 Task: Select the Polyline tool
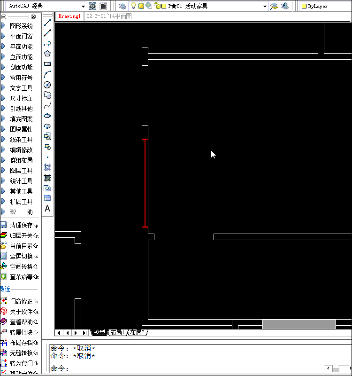47,43
